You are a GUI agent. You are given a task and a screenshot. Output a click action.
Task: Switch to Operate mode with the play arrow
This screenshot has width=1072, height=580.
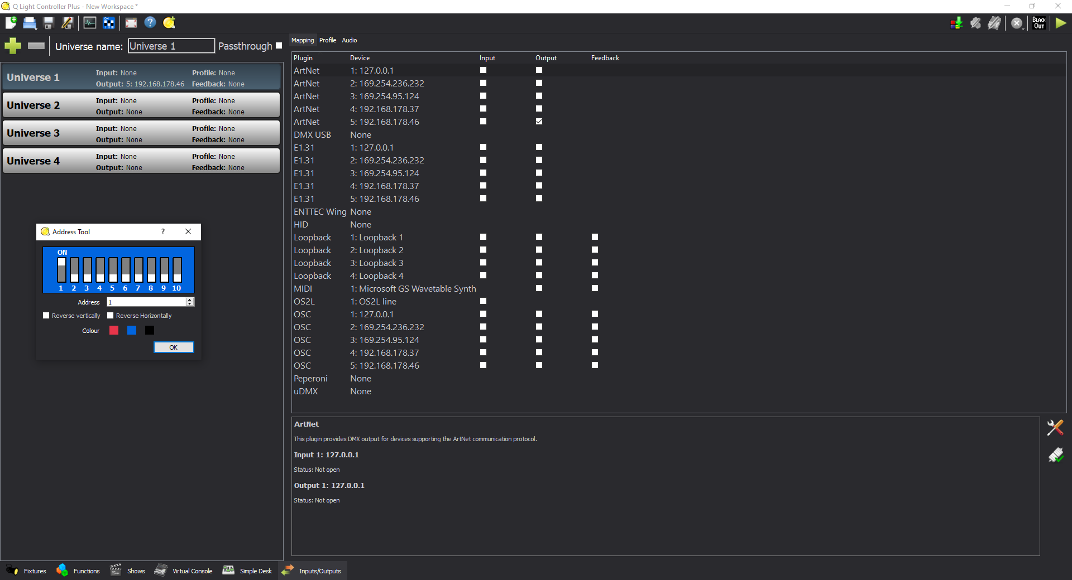click(x=1061, y=23)
